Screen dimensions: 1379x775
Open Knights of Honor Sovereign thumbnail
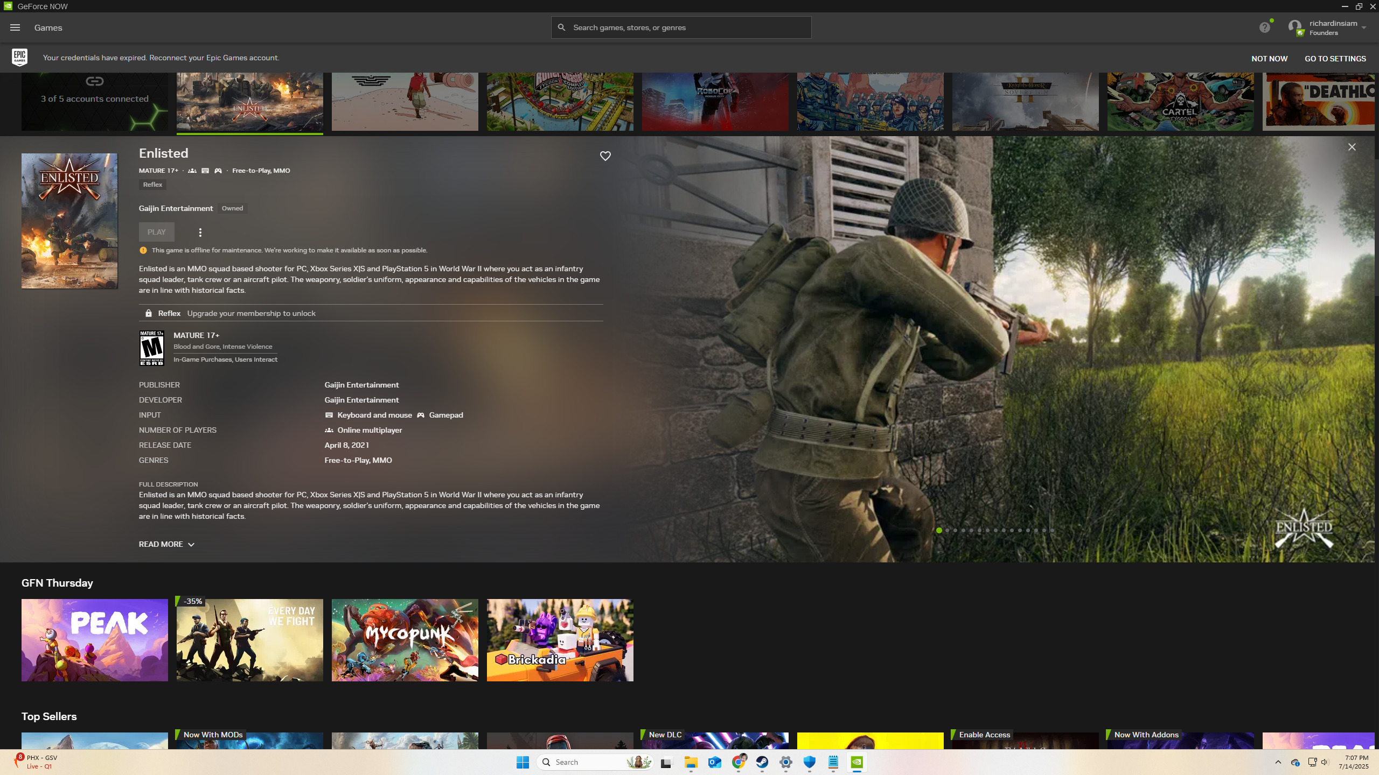1026,102
